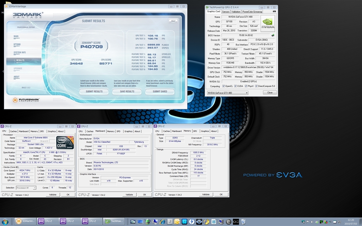Click the Futuremark Corporation logo

tap(26, 100)
